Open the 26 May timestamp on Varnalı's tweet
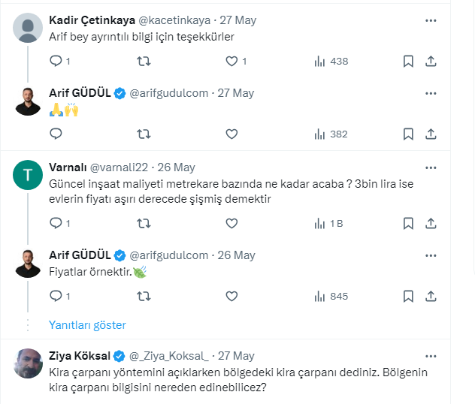This screenshot has height=404, width=475. (x=178, y=167)
